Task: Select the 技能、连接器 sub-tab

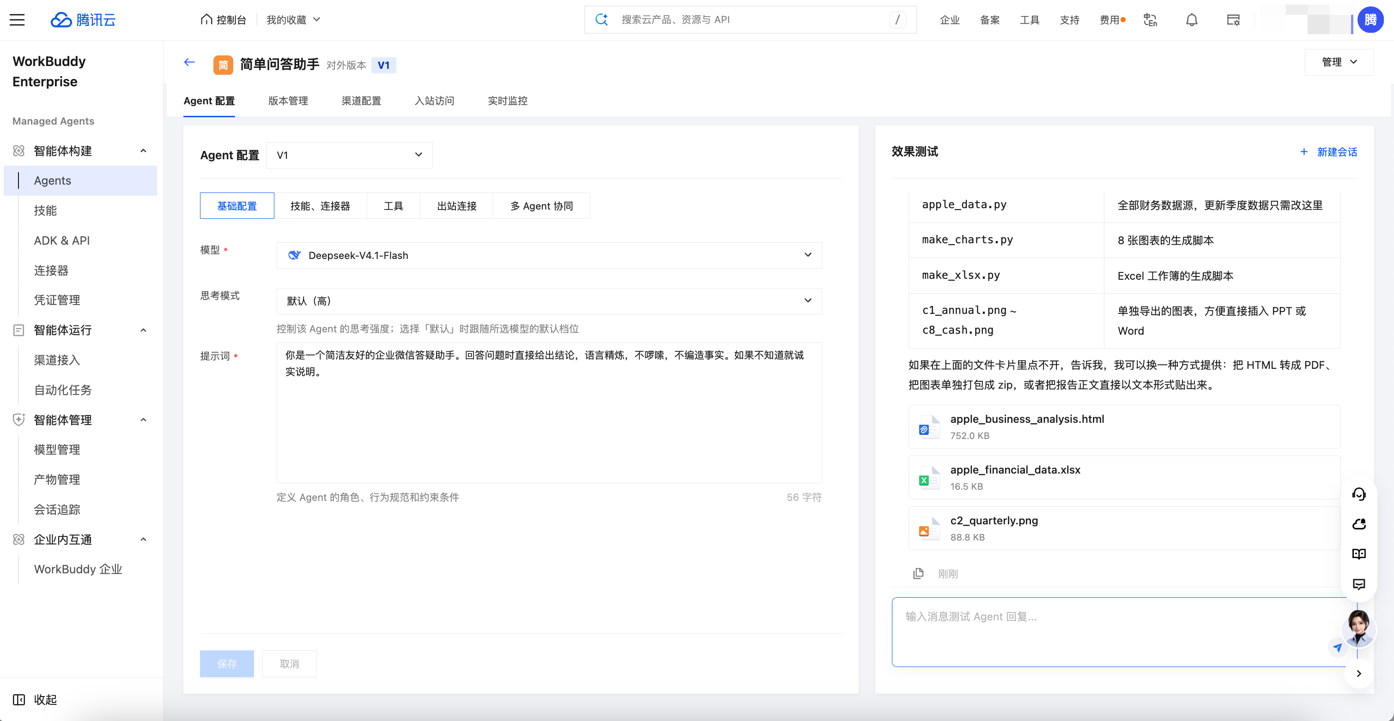Action: click(x=320, y=206)
